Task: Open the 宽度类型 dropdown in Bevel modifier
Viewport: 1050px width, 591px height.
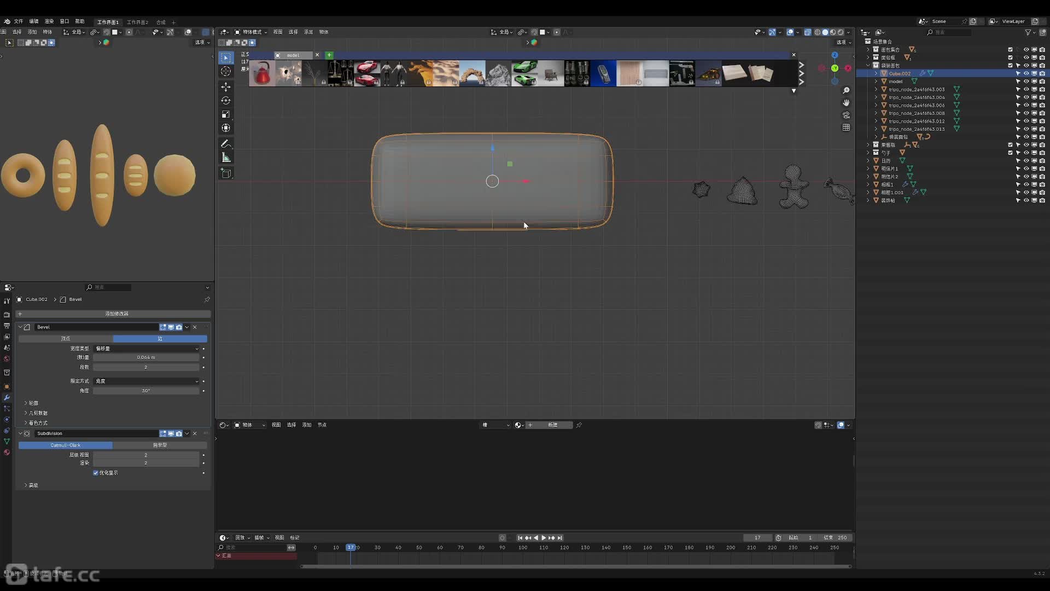Action: pyautogui.click(x=147, y=349)
